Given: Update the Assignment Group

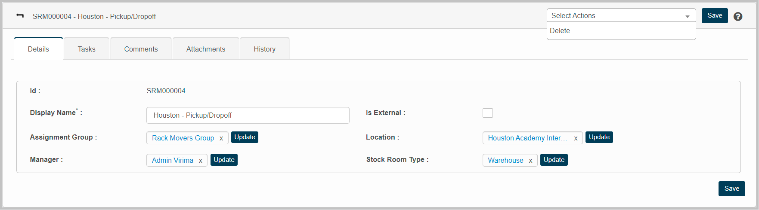Looking at the screenshot, I should point(245,137).
